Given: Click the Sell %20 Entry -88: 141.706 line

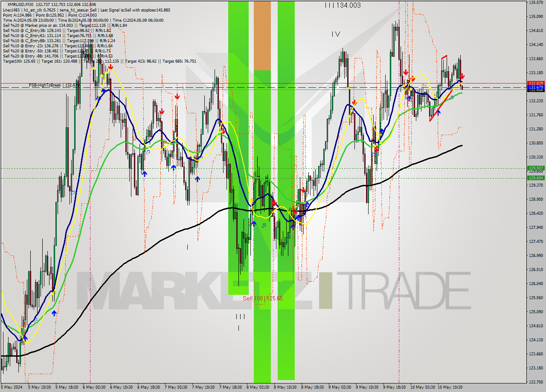Looking at the screenshot, I should coord(58,56).
